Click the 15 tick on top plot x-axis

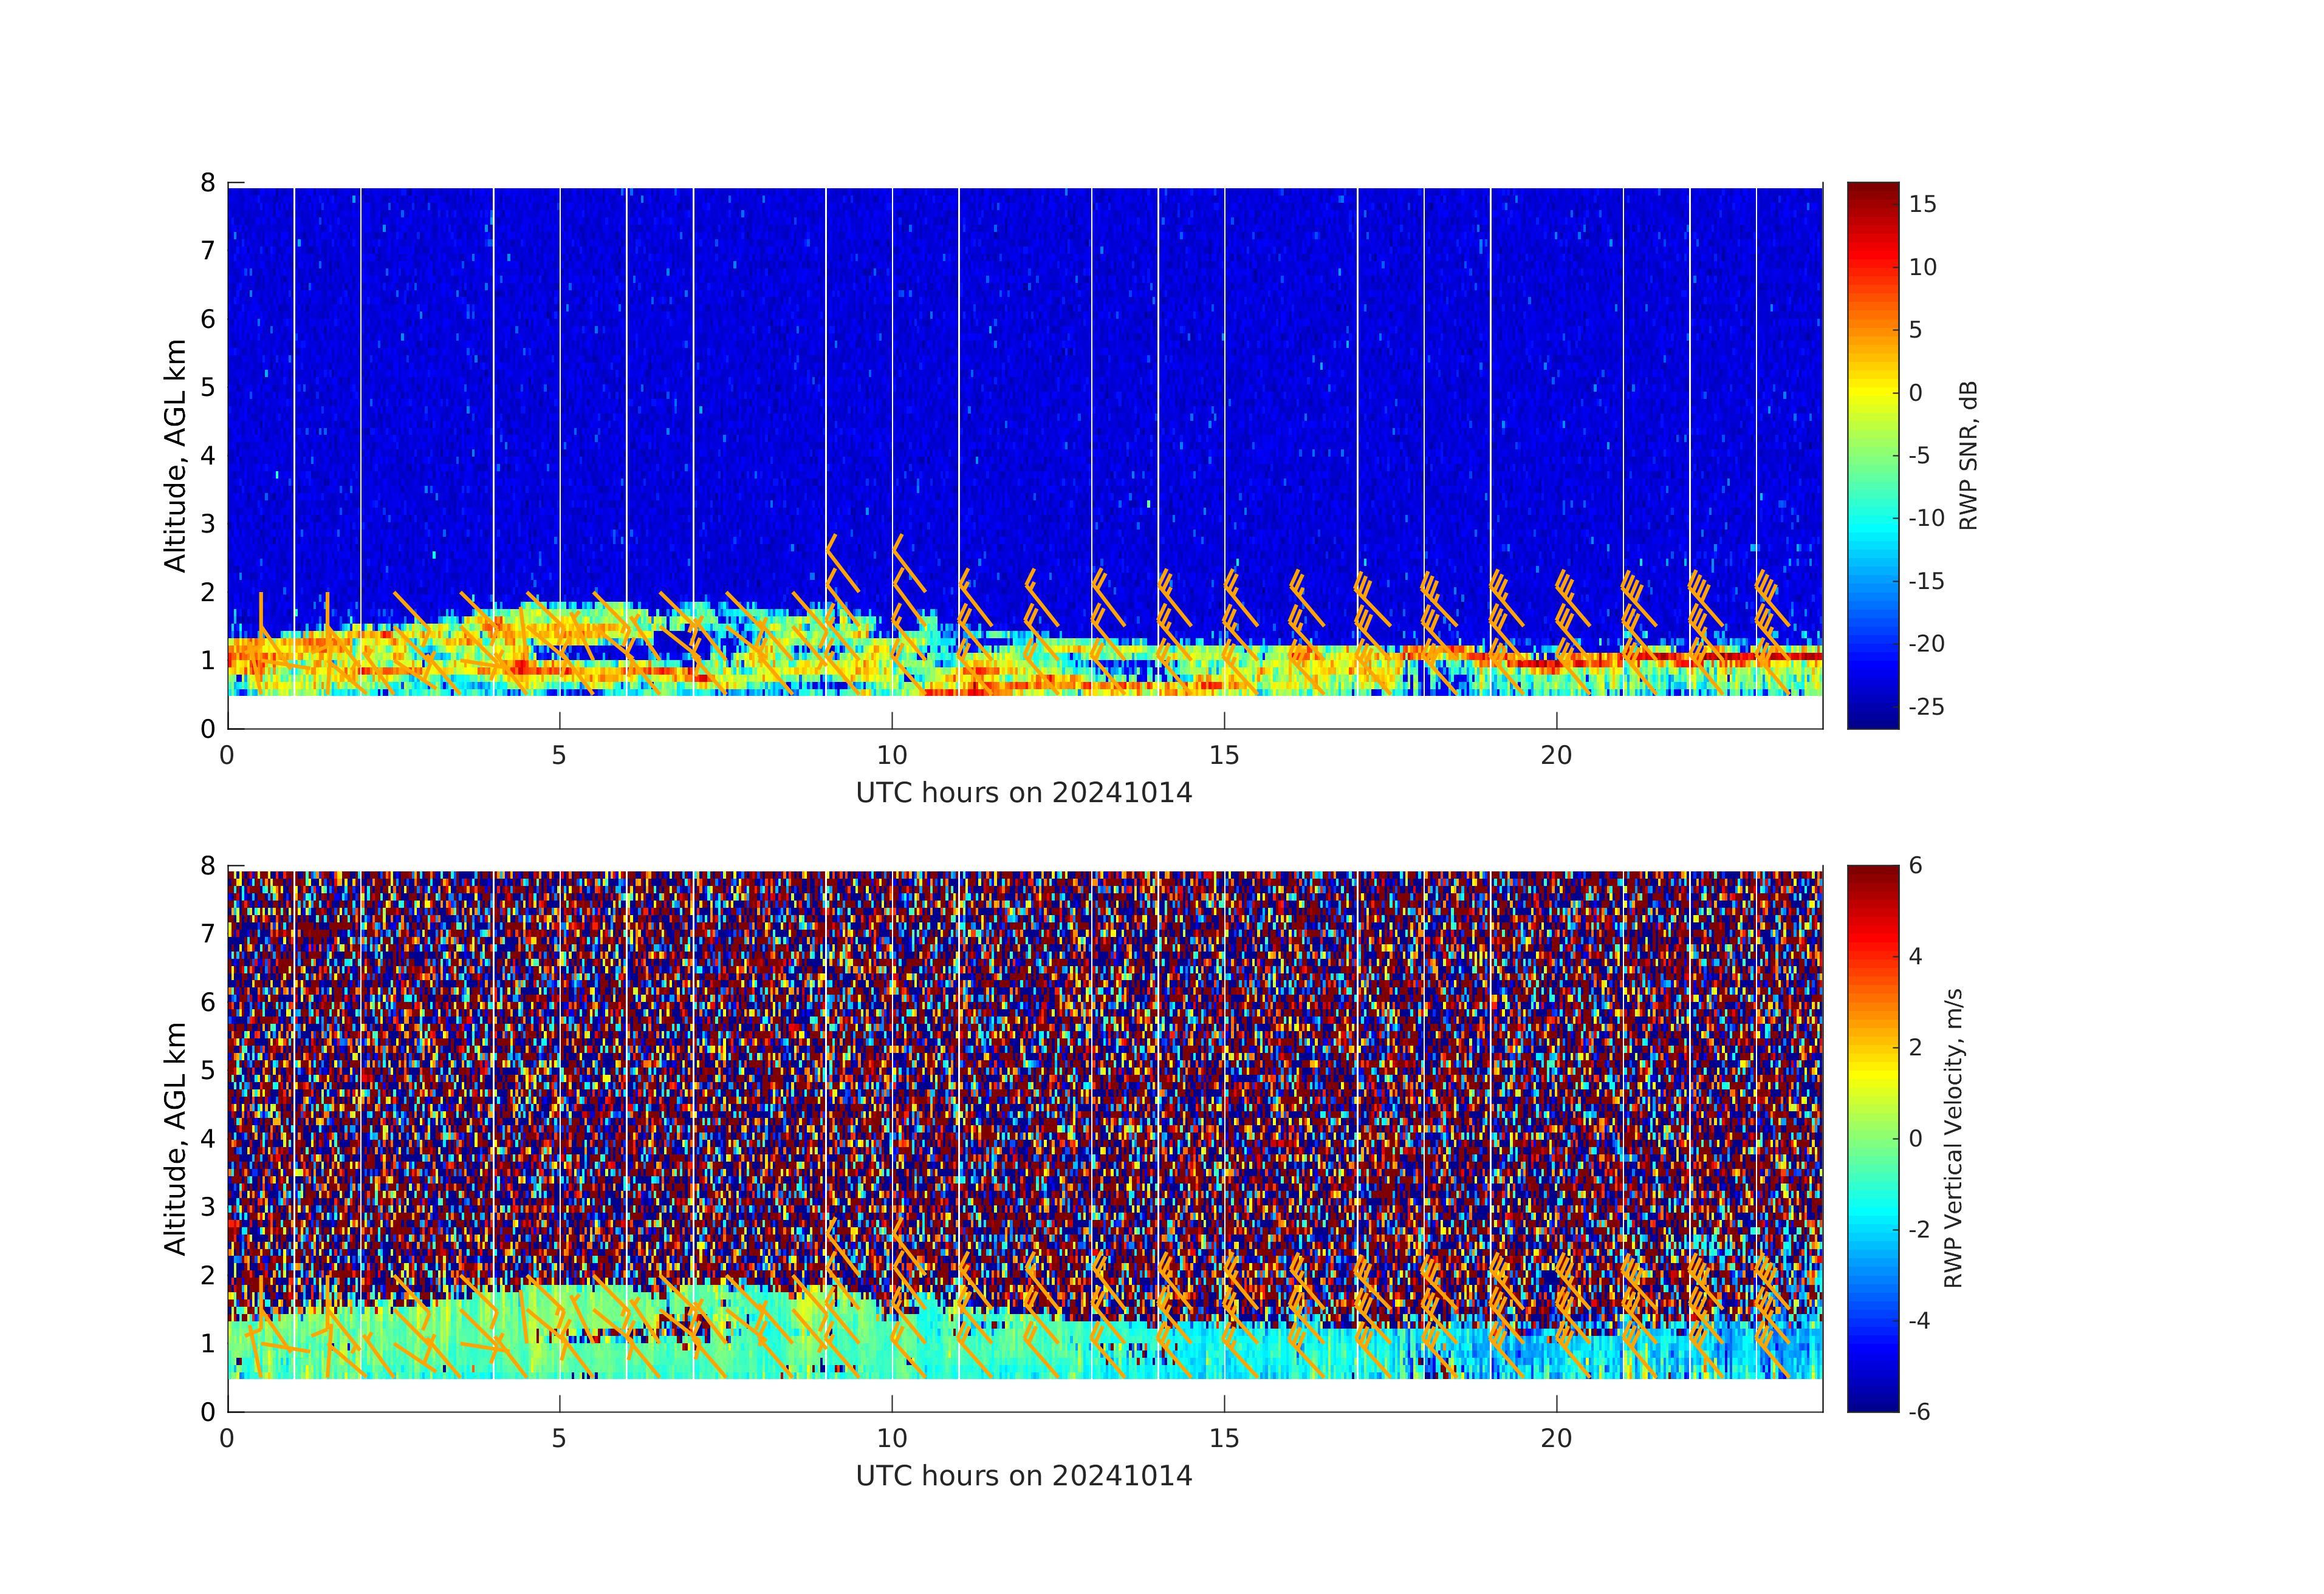click(1224, 755)
